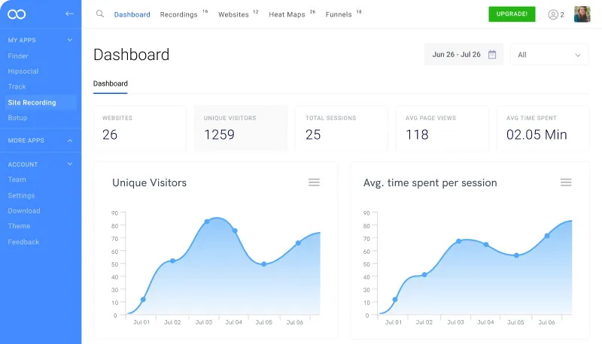
Task: Switch to Dashboard in top navigation
Action: 132,14
